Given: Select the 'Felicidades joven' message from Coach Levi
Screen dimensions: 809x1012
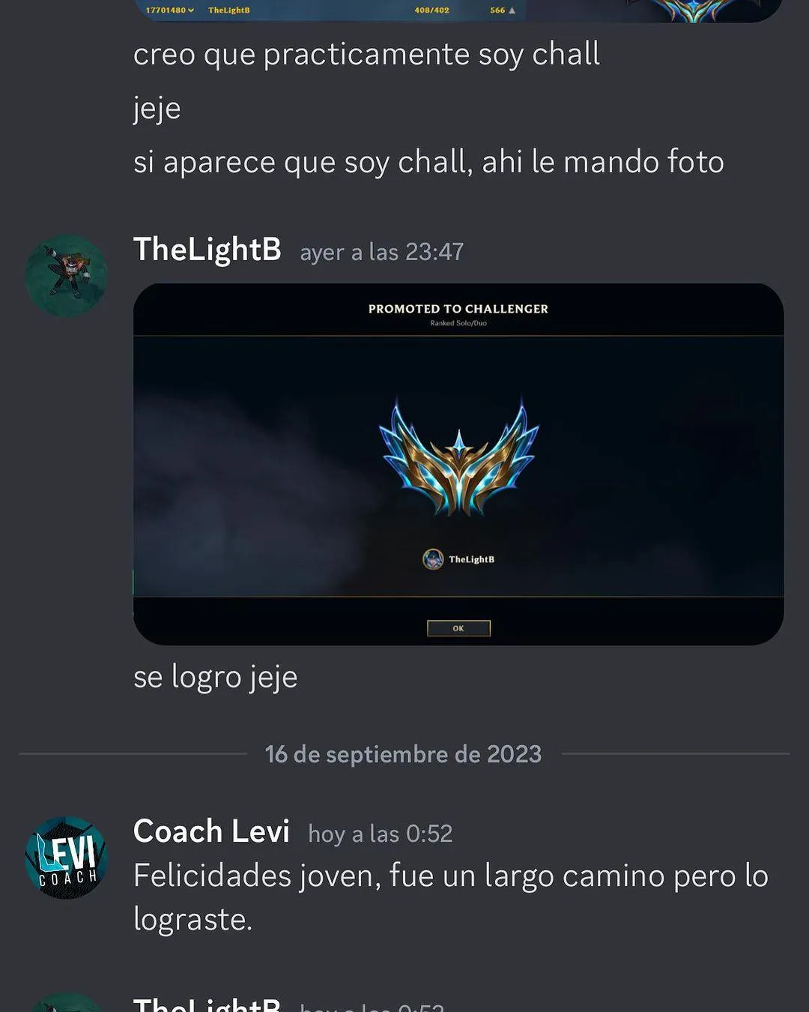Looking at the screenshot, I should (451, 897).
